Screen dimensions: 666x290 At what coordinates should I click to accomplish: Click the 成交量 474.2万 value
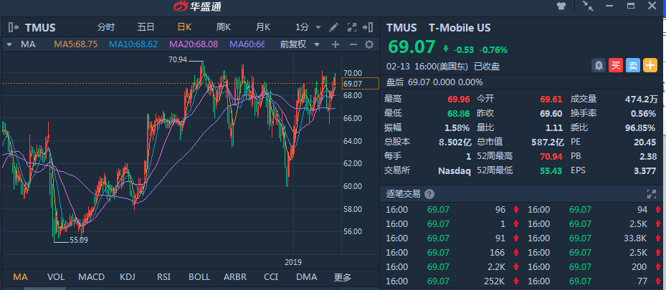click(640, 100)
